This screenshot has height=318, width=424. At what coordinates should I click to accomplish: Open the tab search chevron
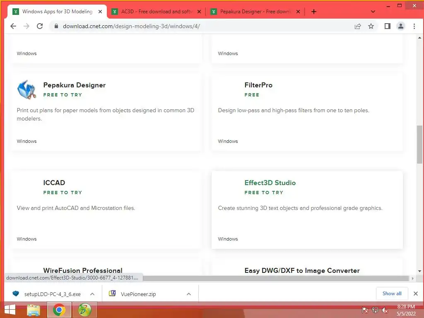coord(373,12)
